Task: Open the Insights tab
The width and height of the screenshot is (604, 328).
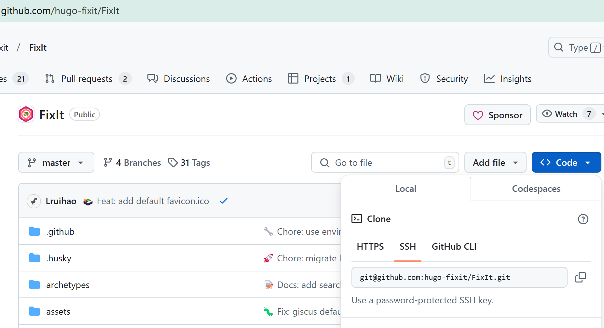Action: [x=508, y=79]
